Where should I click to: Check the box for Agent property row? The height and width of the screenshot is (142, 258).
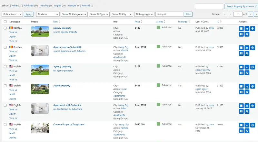(x=5, y=86)
